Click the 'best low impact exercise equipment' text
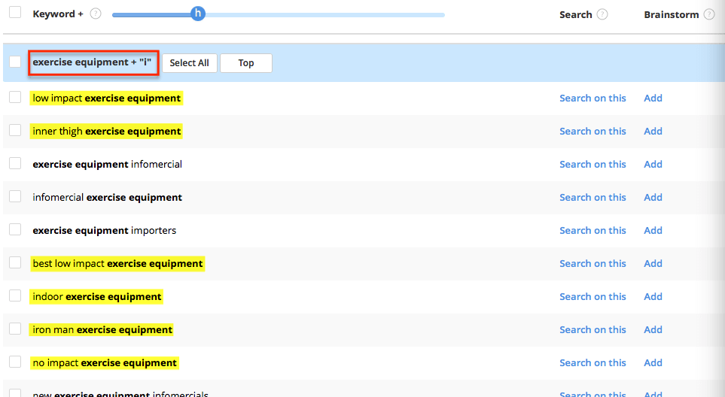725x397 pixels. [117, 264]
